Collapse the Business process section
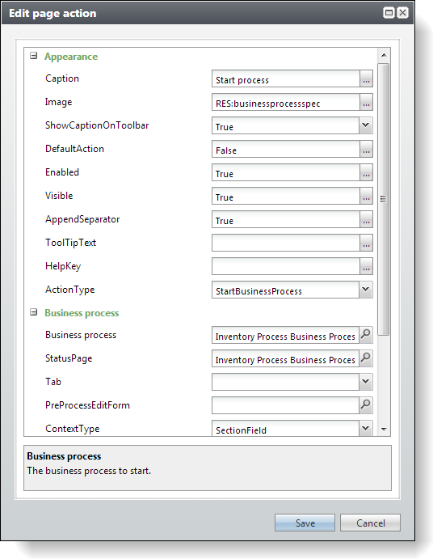This screenshot has height=559, width=433. 33,312
